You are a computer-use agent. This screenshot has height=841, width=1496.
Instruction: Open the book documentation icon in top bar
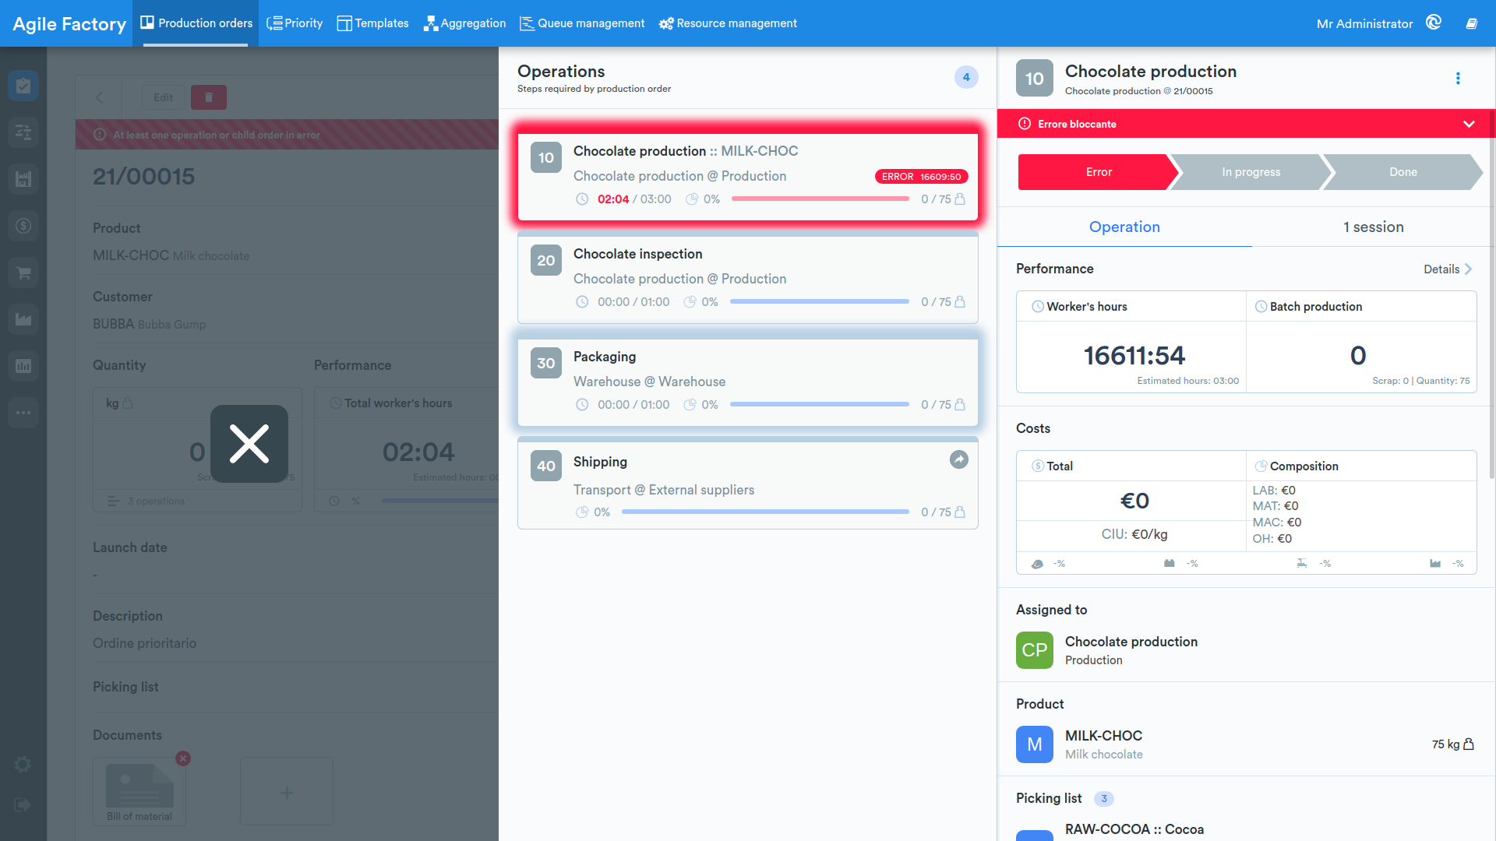[1472, 23]
